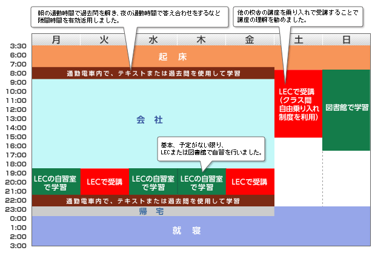
Task: Click the 14:00 time label
Action: pyautogui.click(x=16, y=128)
